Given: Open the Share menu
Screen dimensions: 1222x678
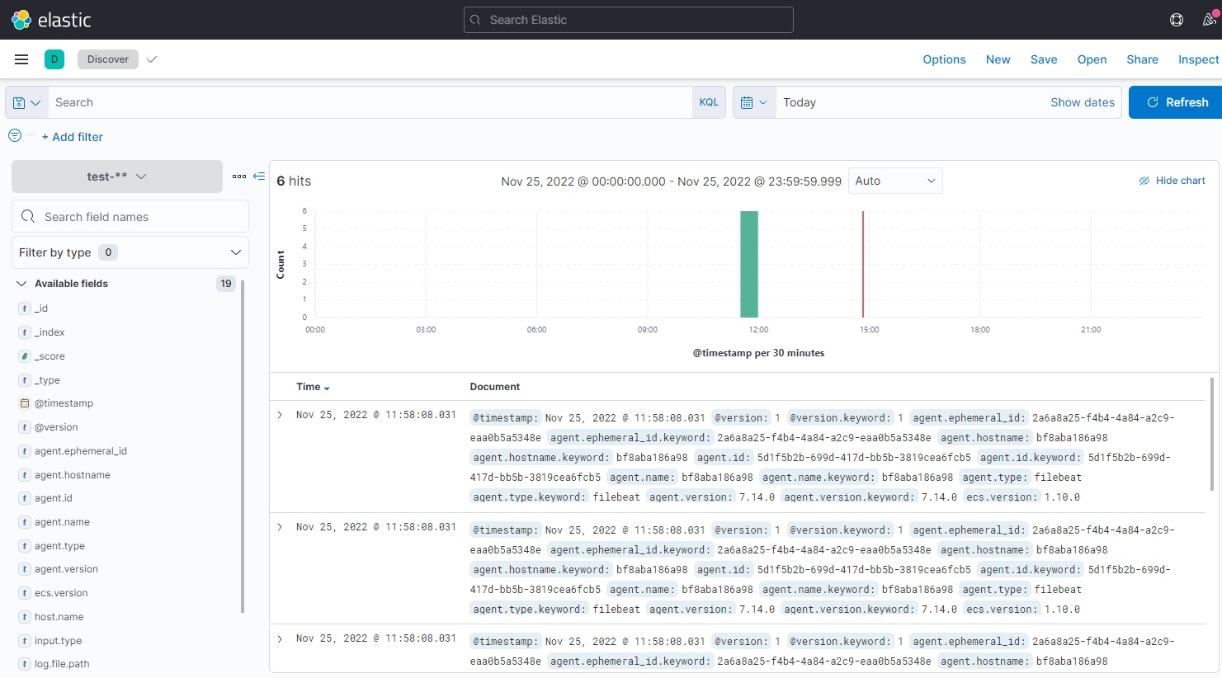Looking at the screenshot, I should click(1143, 59).
